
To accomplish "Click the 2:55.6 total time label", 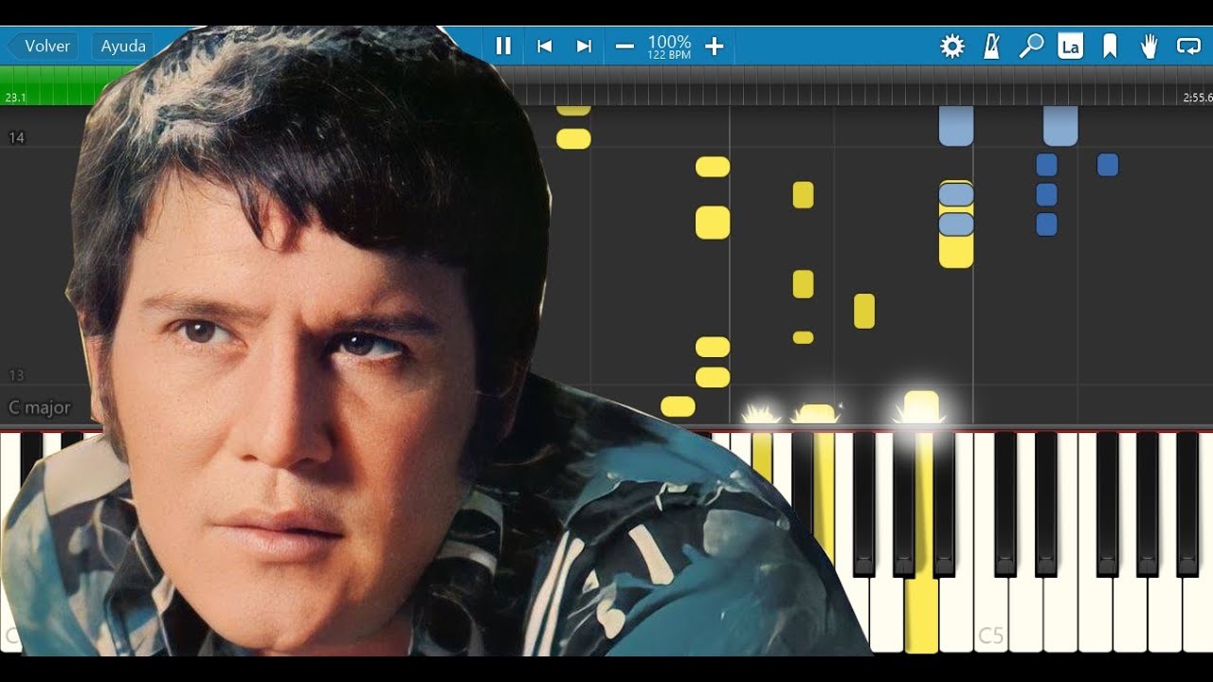I will tap(1197, 98).
